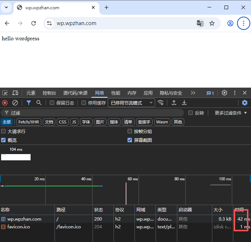Select the wp.wpzhan.com request row

pyautogui.click(x=24, y=219)
